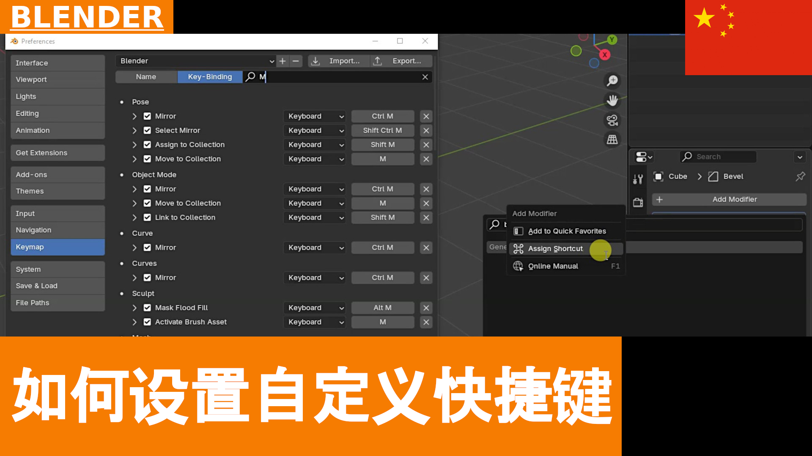Click the Blender logo in Preferences title

click(x=14, y=41)
